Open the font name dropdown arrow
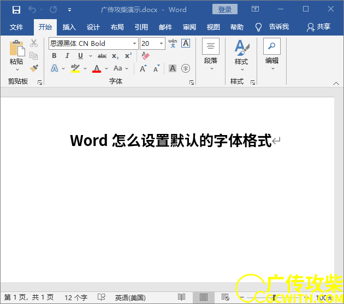This screenshot has width=344, height=304. (x=135, y=44)
